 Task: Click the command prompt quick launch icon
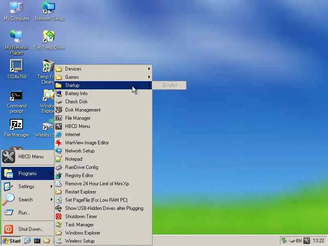[x=37, y=241]
